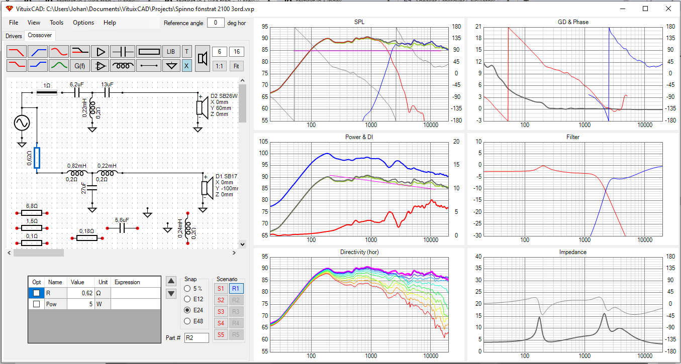The height and width of the screenshot is (364, 681).
Task: Enable optimization checkbox for Pow row
Action: [36, 304]
